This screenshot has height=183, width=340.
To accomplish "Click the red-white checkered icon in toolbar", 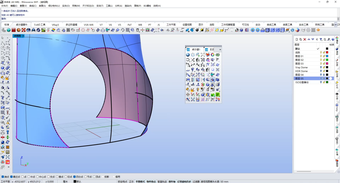I will (x=24, y=30).
